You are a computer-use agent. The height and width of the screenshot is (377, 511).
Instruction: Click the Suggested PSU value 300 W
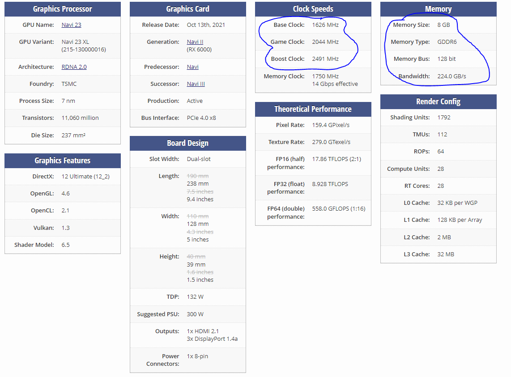click(x=195, y=314)
